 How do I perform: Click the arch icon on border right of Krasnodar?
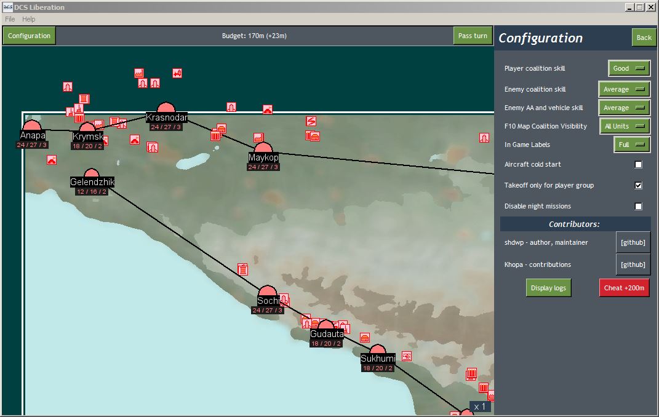(x=231, y=107)
